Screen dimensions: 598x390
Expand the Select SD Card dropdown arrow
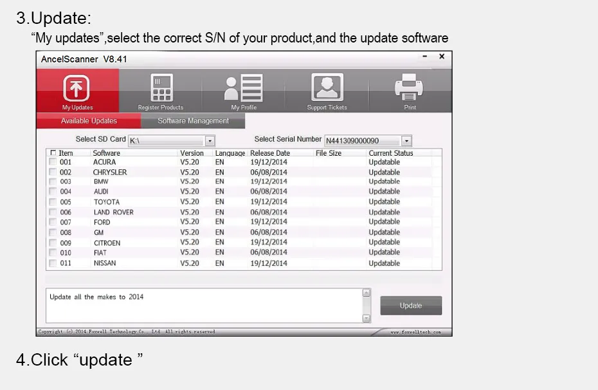click(x=210, y=141)
